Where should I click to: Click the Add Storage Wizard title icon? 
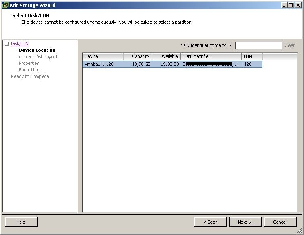click(5, 5)
